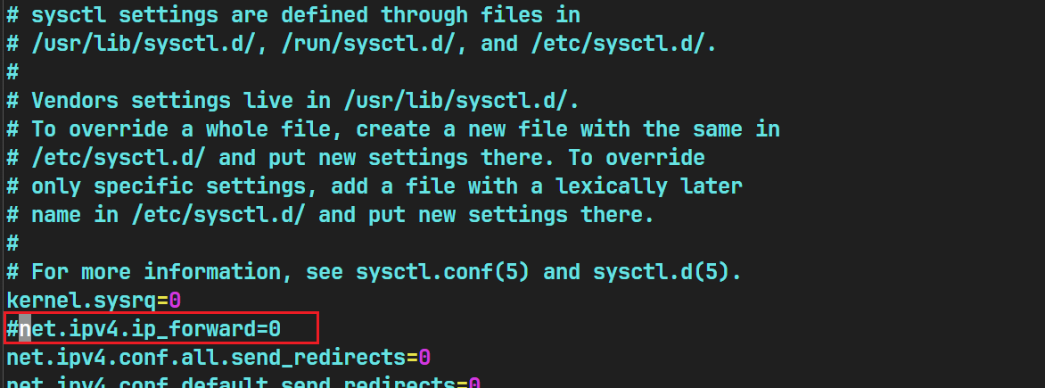Click the hash before net.ipv4.ip_forward

[x=12, y=329]
